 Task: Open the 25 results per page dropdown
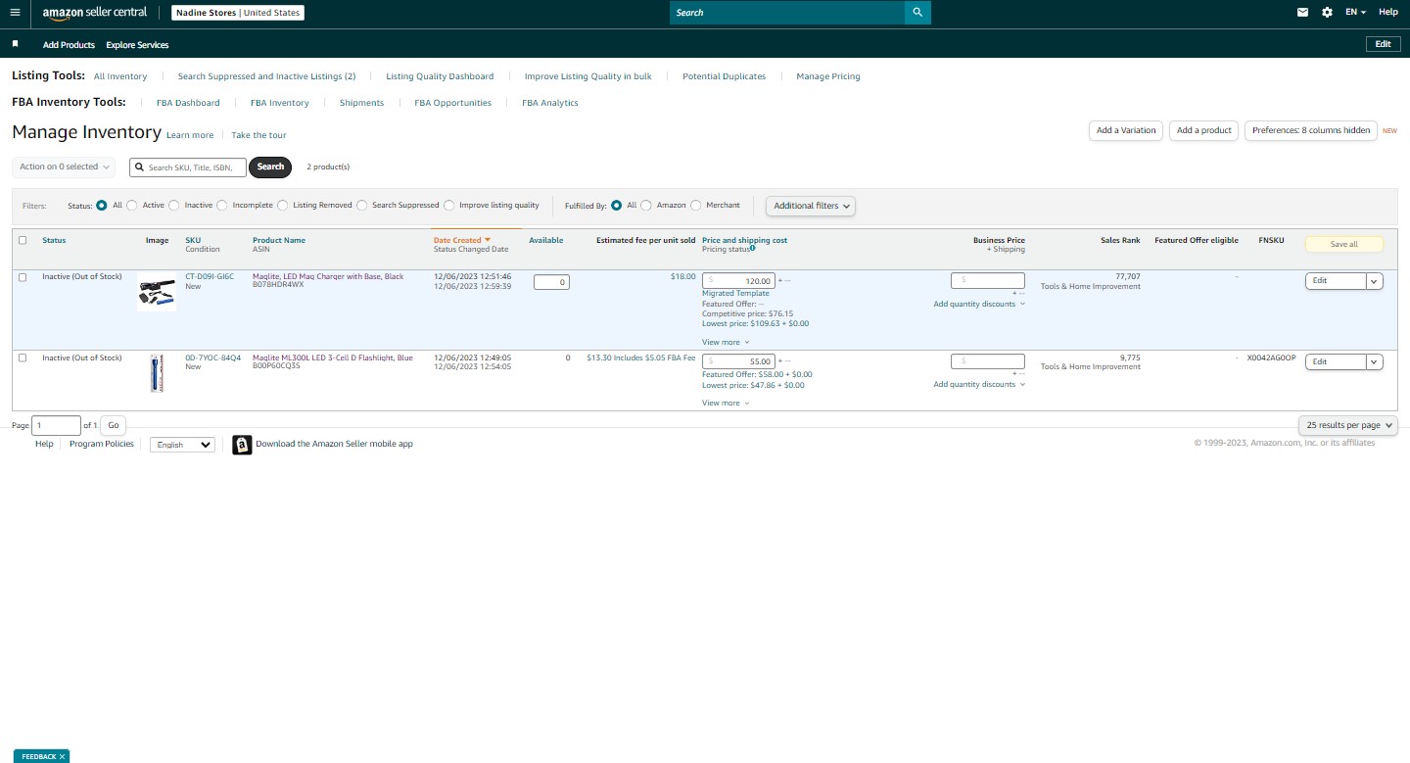(1348, 425)
